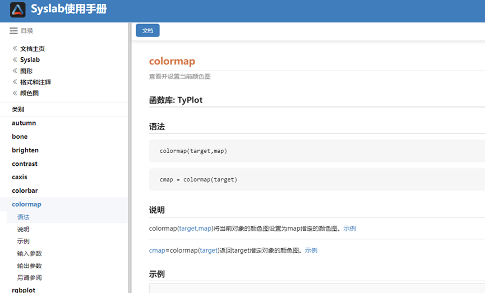Viewport: 485px width, 293px height.
Task: Go to 颜色图 in the breadcrumb
Action: click(x=29, y=93)
